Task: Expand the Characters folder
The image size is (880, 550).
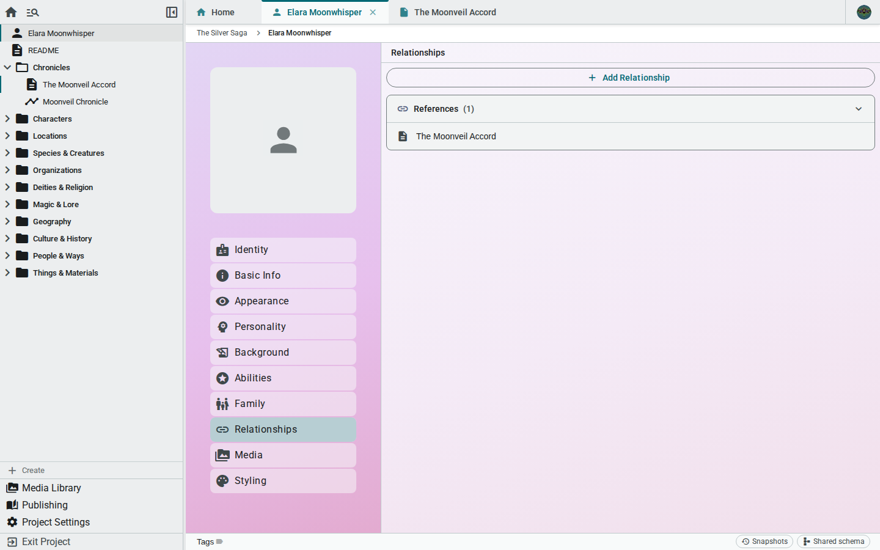Action: coord(7,119)
